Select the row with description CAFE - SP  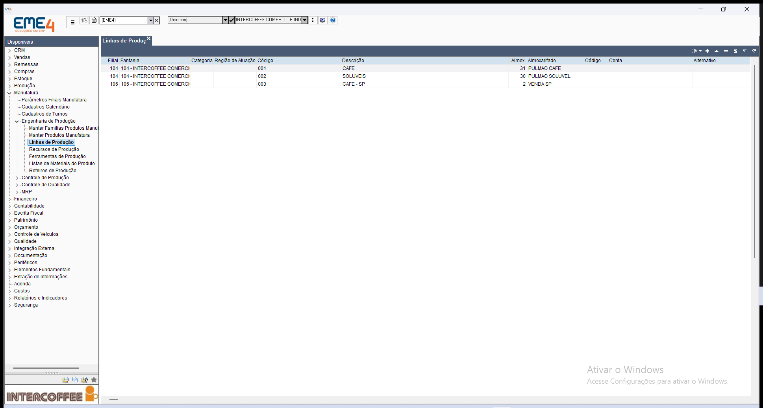click(x=426, y=84)
